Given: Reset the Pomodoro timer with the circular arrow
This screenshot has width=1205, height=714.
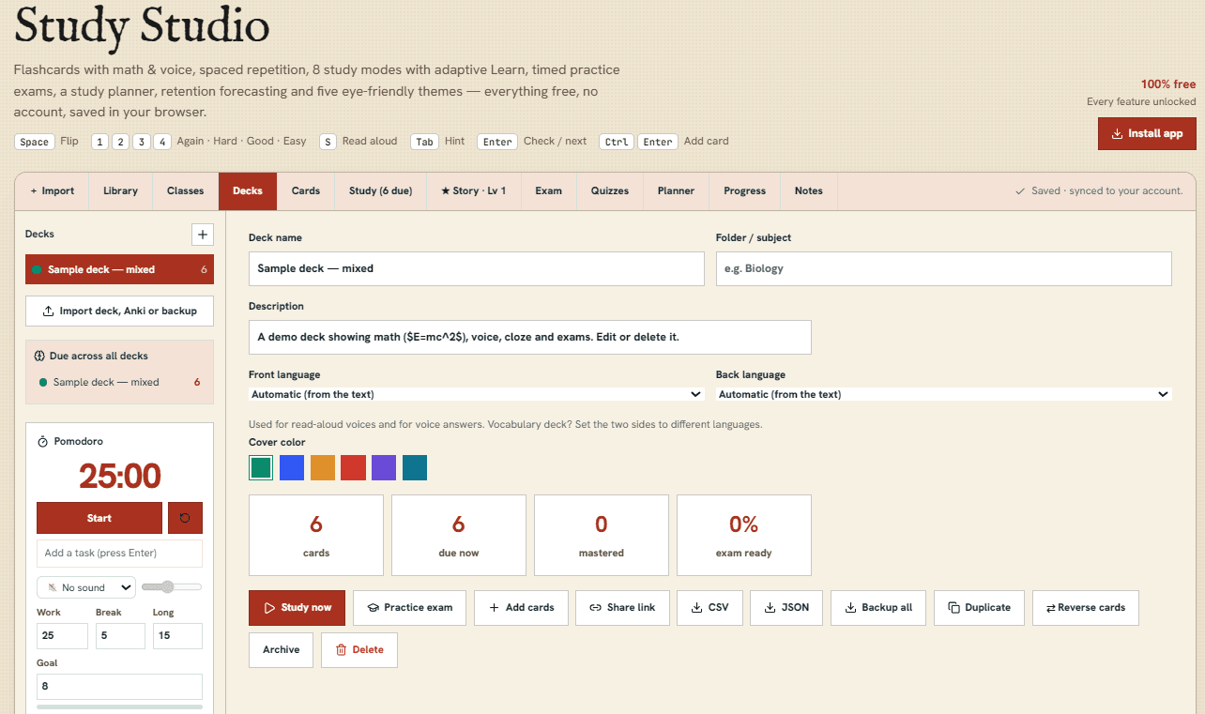Looking at the screenshot, I should tap(185, 518).
